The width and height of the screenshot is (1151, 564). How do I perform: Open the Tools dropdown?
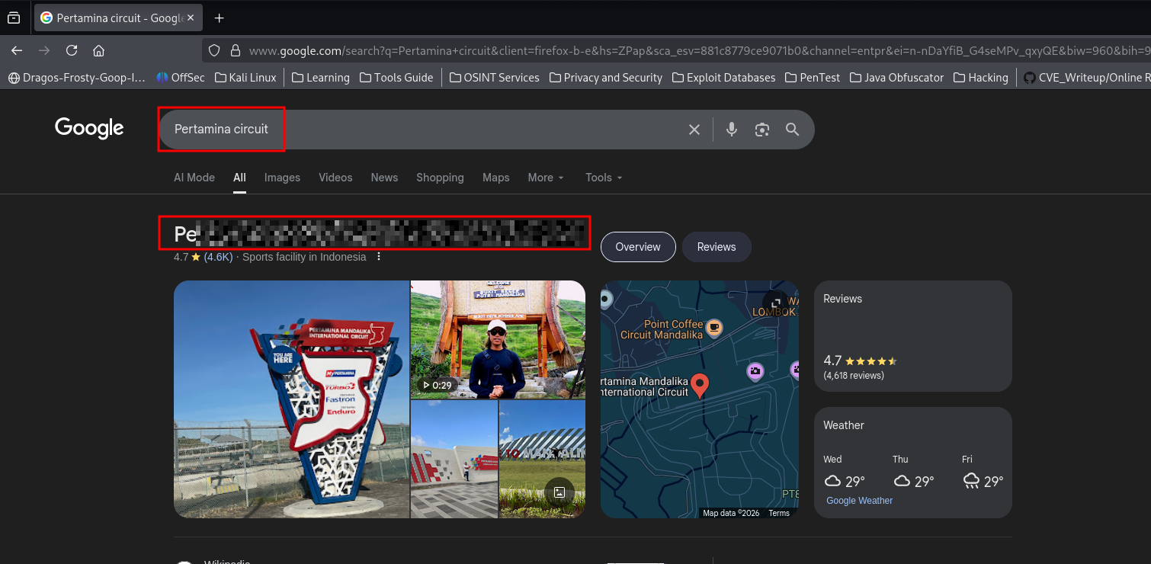(604, 178)
